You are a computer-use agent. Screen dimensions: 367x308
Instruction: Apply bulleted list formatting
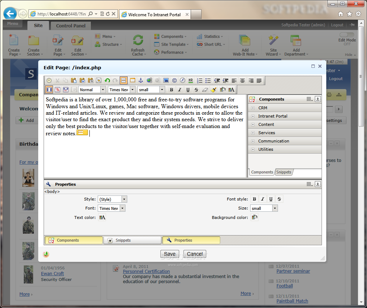208,80
